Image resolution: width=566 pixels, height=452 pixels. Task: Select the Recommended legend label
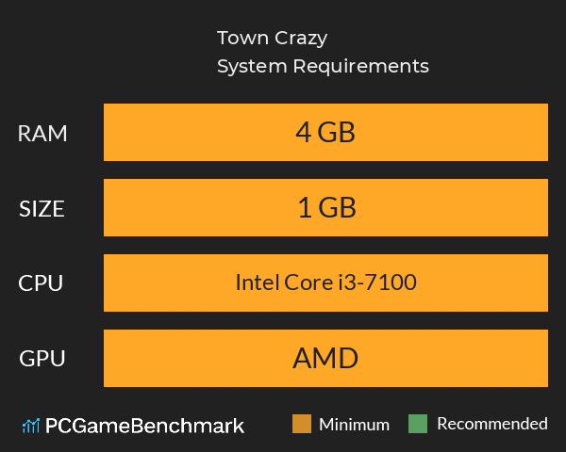point(491,424)
